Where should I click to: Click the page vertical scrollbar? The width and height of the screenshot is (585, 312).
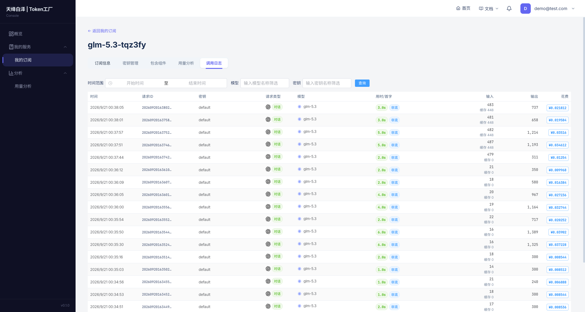[x=583, y=140]
